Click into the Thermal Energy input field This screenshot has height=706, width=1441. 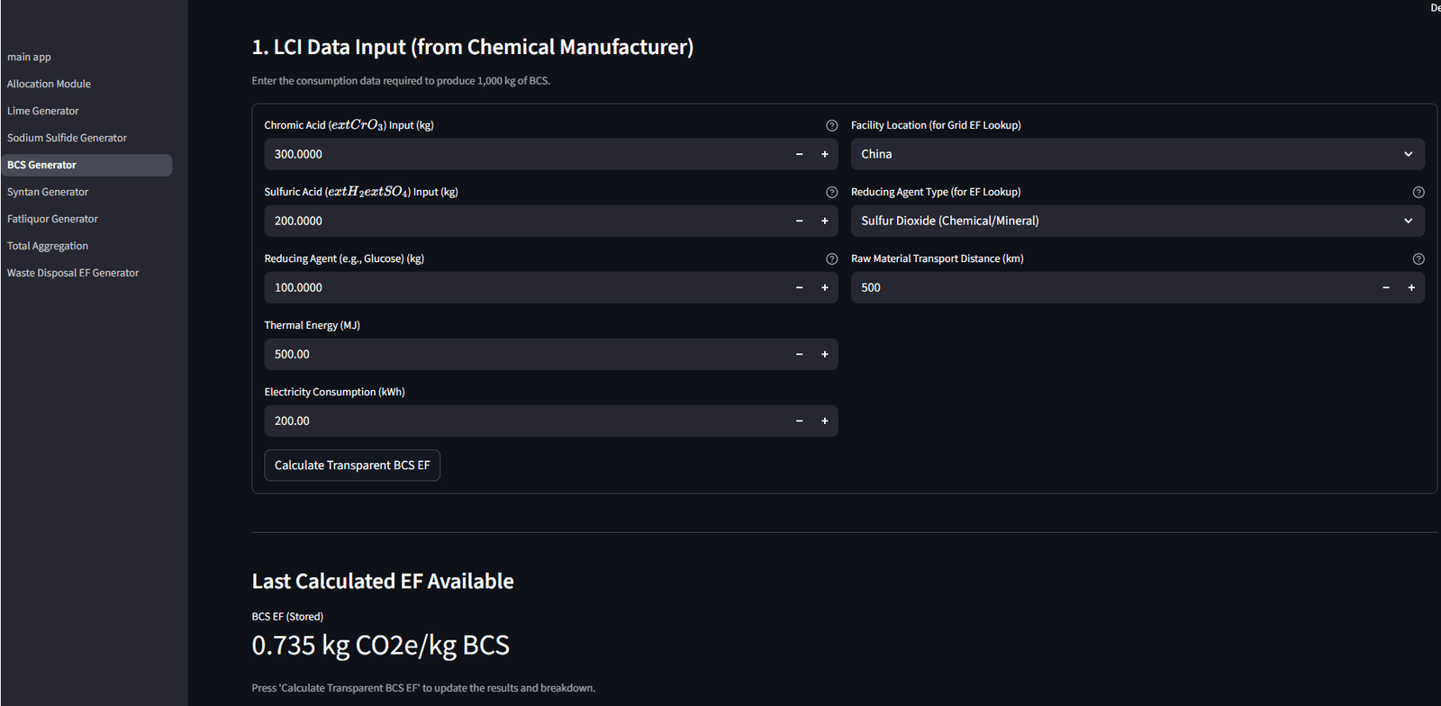tap(522, 354)
